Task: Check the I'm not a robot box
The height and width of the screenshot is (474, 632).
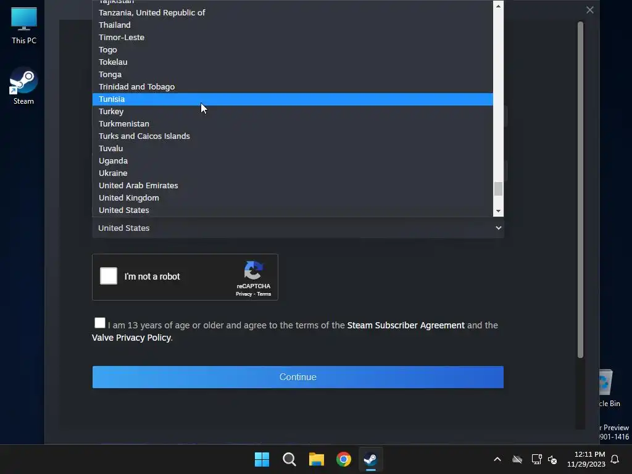Action: [109, 276]
